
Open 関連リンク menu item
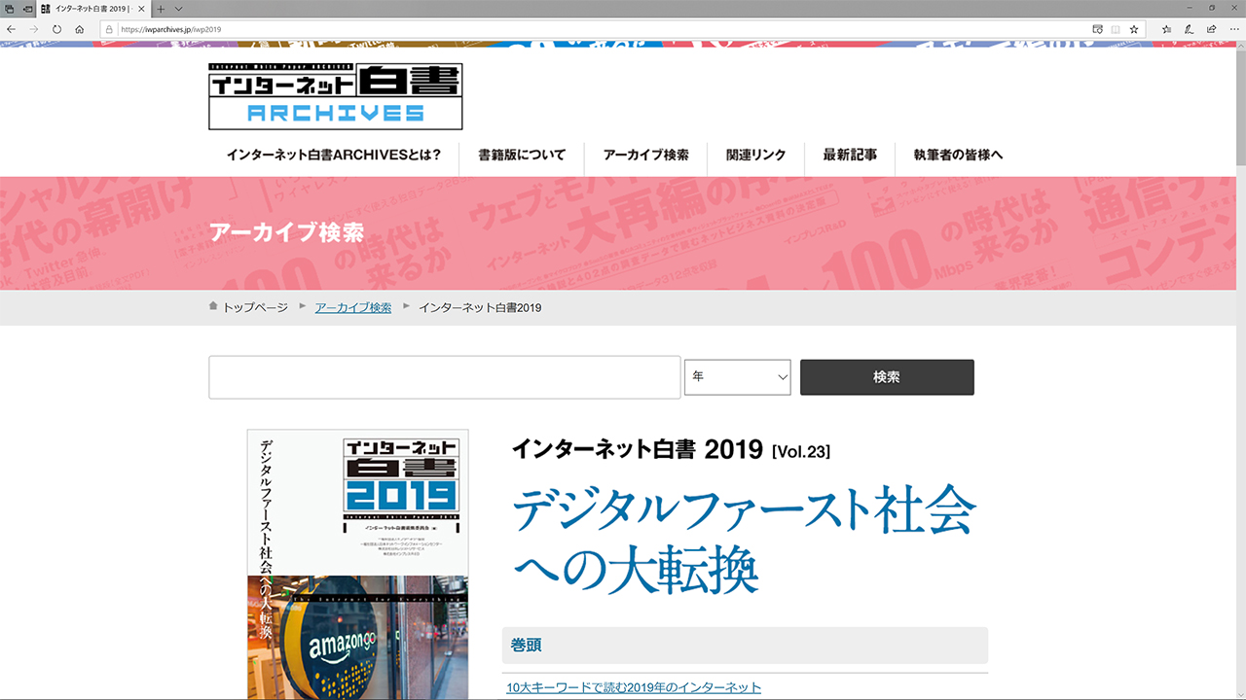pyautogui.click(x=756, y=155)
